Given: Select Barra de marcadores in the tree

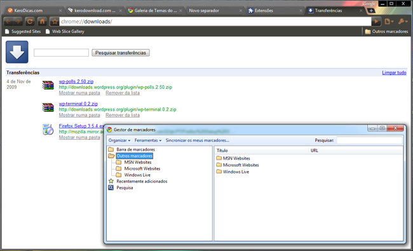Looking at the screenshot, I should click(135, 149).
